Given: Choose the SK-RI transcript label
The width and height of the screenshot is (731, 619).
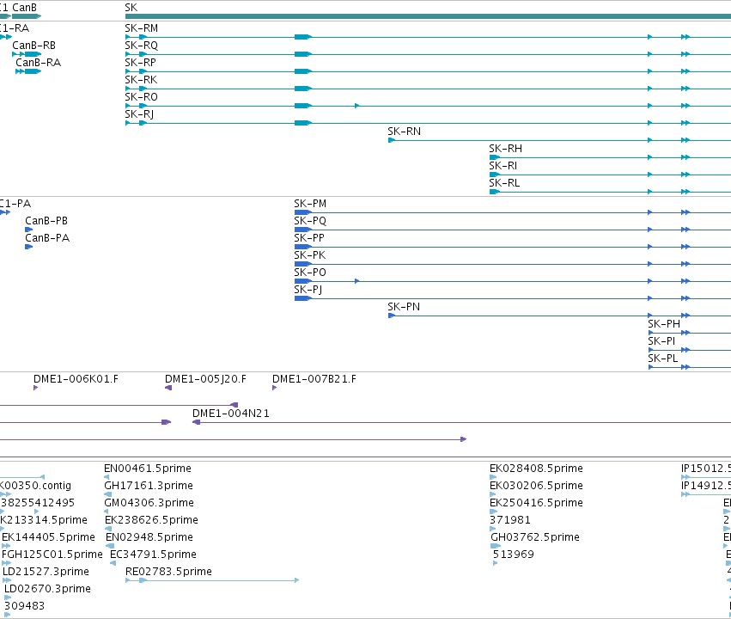Looking at the screenshot, I should [x=503, y=166].
